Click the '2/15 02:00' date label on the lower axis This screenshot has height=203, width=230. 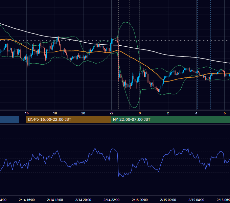[168, 200]
